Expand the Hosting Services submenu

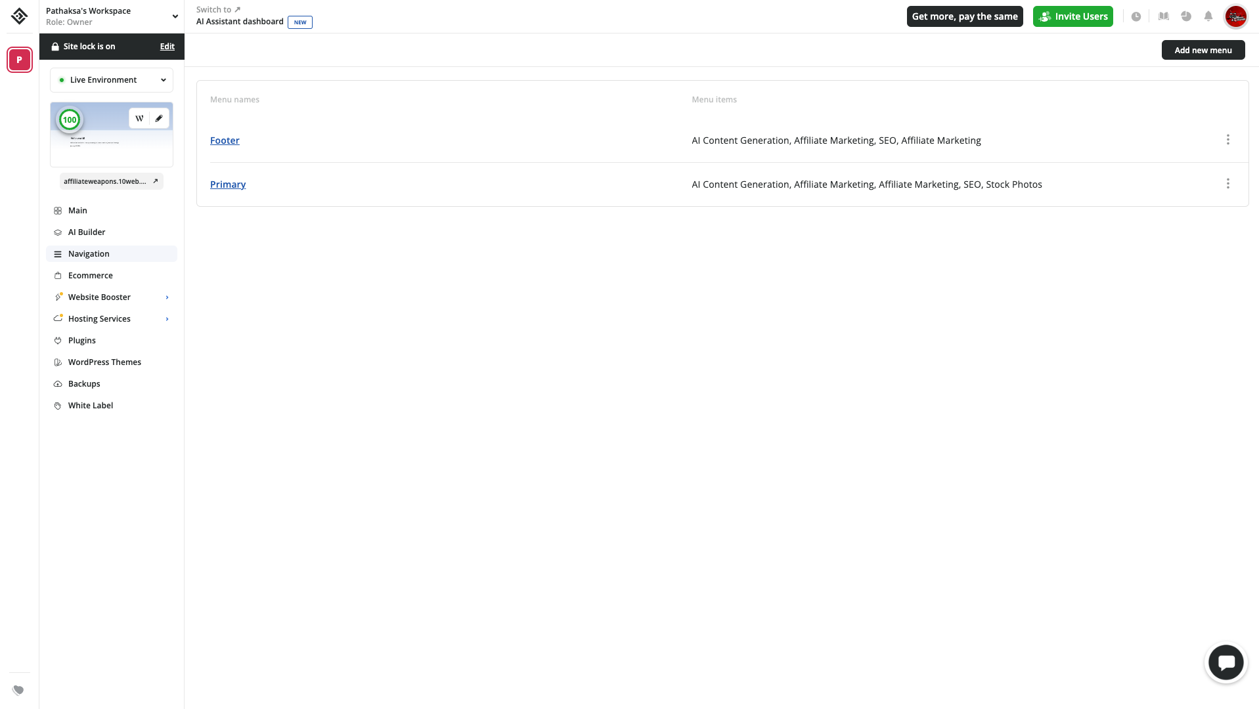(167, 319)
